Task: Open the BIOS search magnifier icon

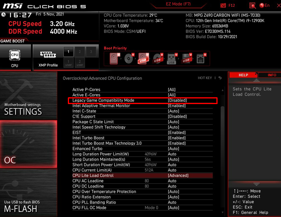Action: pos(252,6)
